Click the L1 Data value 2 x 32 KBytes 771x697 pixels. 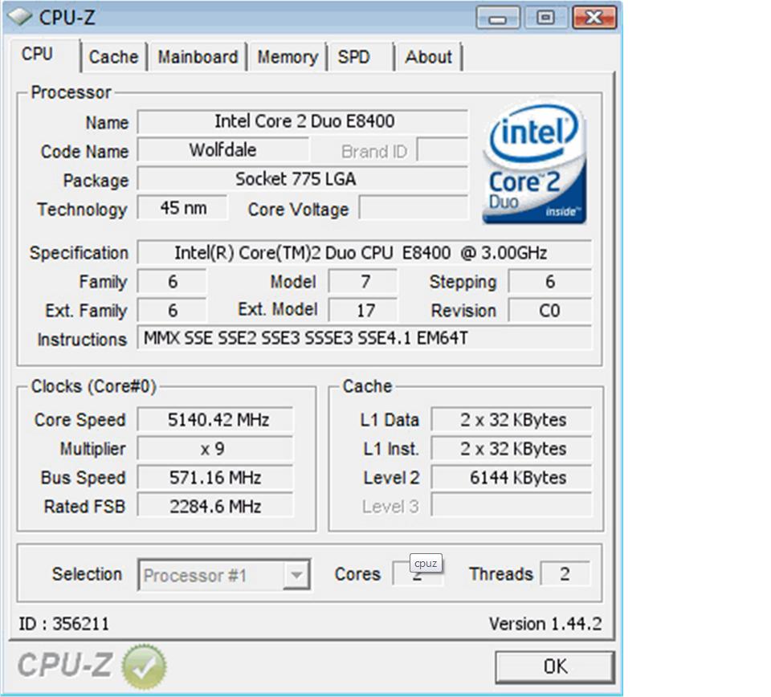512,420
